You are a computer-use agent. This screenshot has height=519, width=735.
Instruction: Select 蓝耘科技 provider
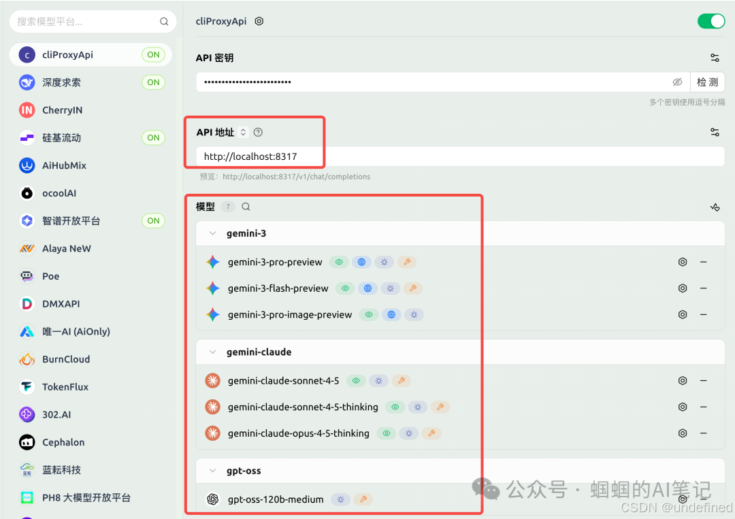[x=91, y=469]
